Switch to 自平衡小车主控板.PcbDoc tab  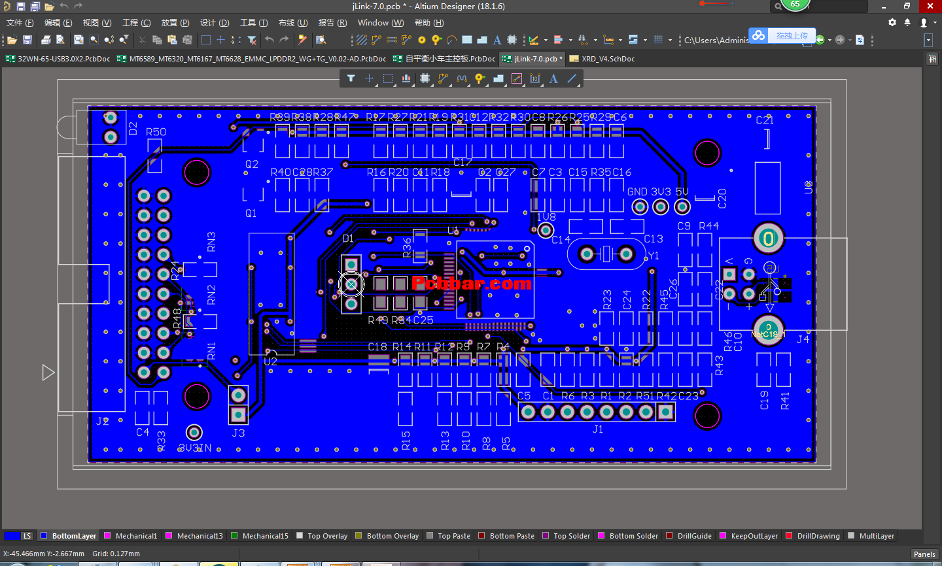click(x=444, y=58)
